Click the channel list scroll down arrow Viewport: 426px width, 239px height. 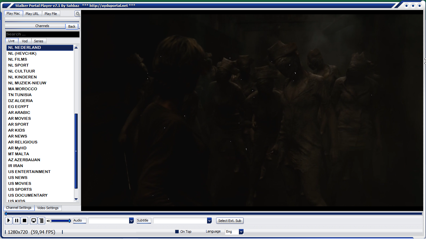click(x=76, y=199)
